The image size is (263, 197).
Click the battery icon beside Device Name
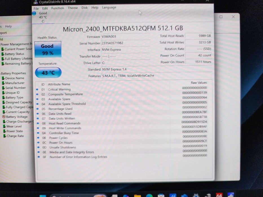coord(3,78)
